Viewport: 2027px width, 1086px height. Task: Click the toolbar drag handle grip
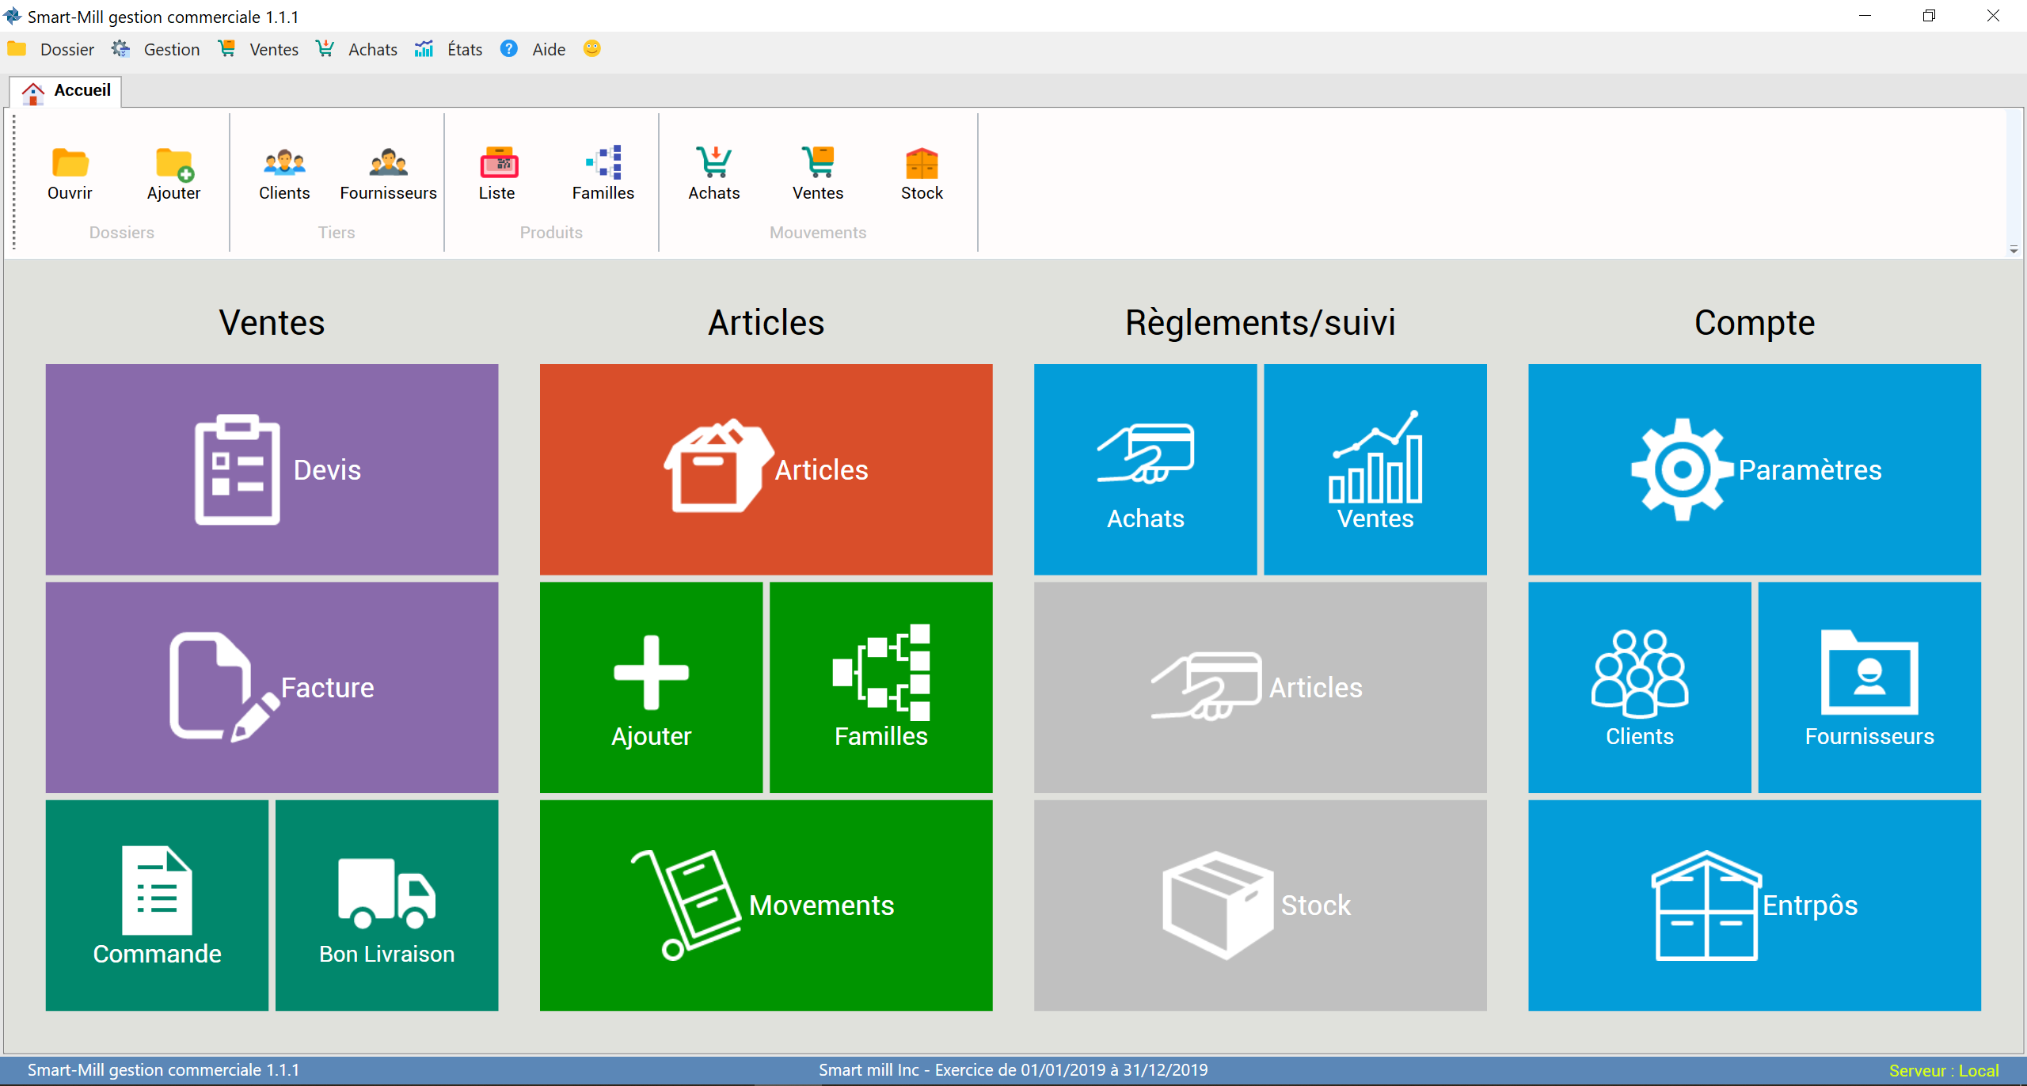point(13,182)
